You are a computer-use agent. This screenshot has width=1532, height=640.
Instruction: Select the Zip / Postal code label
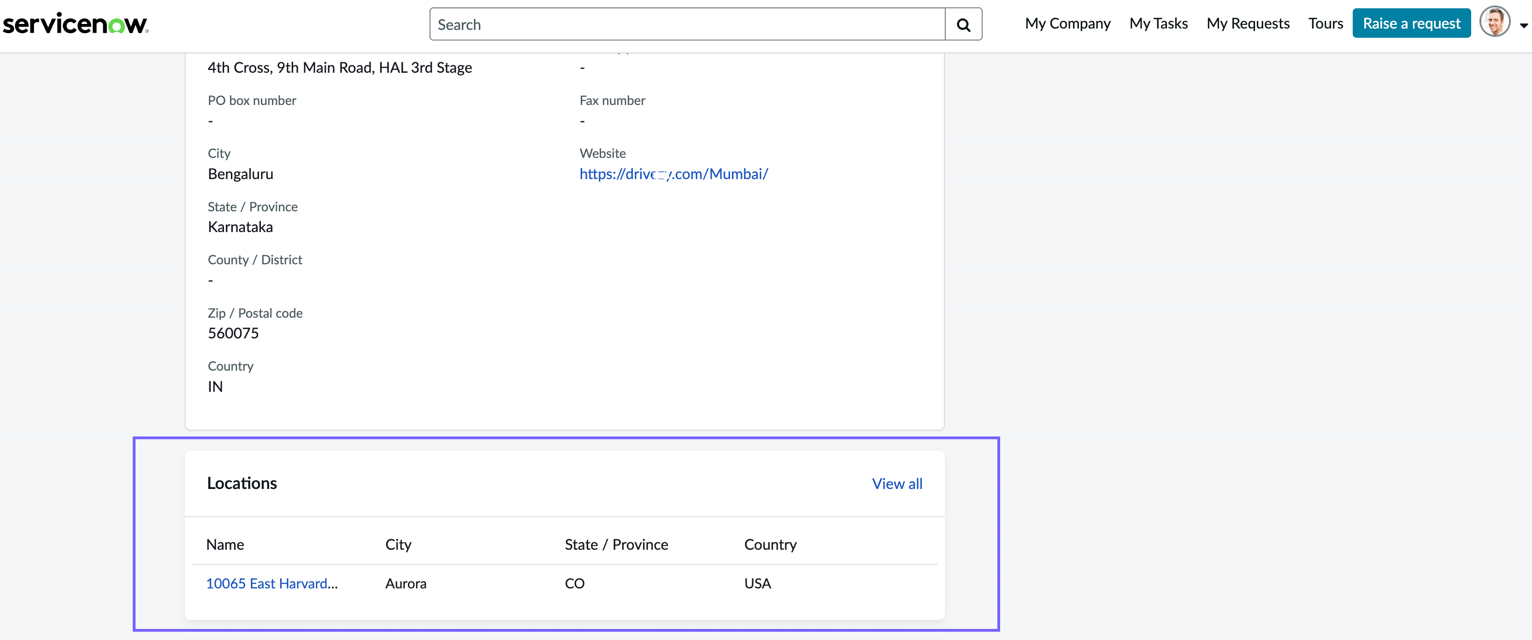pyautogui.click(x=254, y=313)
